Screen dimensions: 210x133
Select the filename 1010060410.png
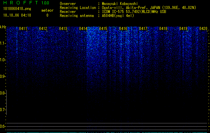coord(17,9)
